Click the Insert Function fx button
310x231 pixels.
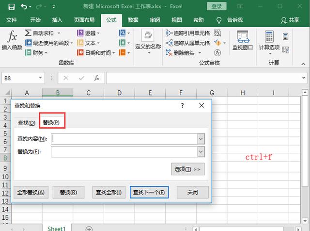pos(12,40)
